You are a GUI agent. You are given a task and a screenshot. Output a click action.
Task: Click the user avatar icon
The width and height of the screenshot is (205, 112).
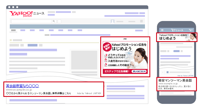coord(113,21)
